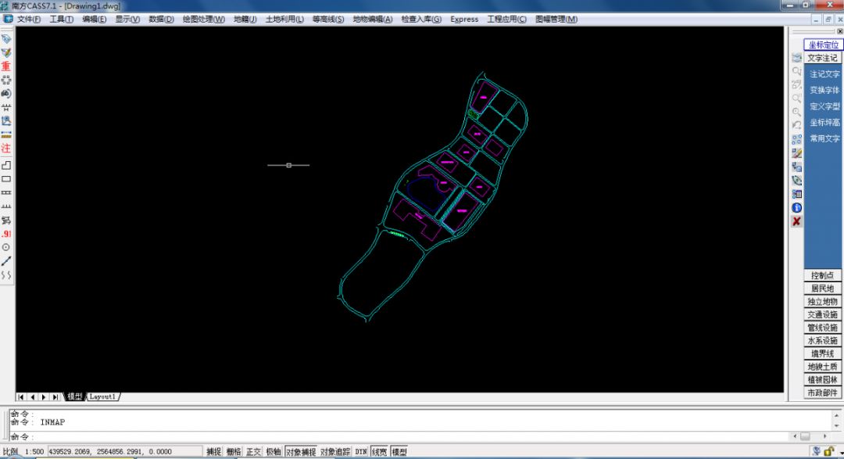Expand the 植被园林 category
The image size is (844, 459).
823,379
